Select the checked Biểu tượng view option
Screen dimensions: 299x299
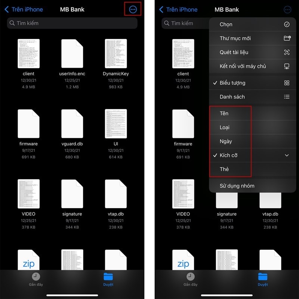(232, 83)
